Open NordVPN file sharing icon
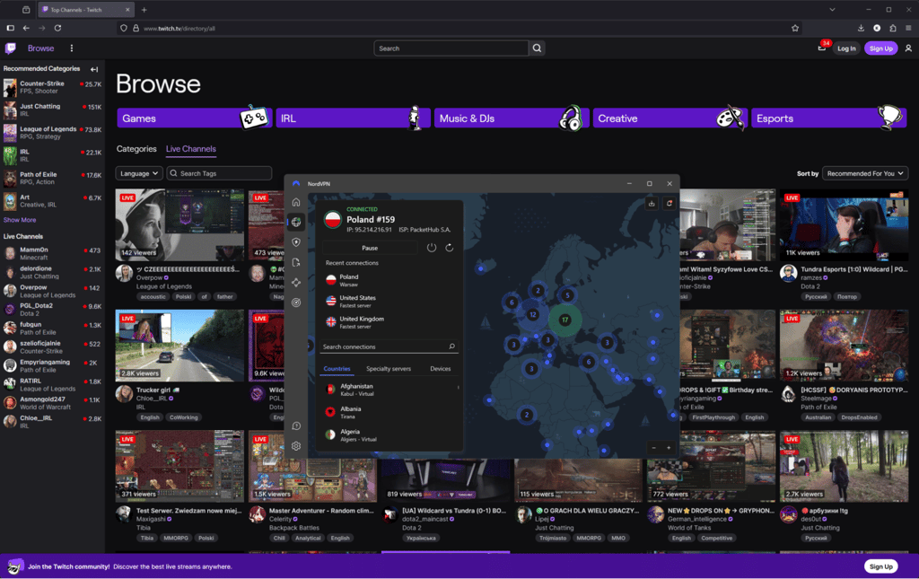This screenshot has height=579, width=919. coord(296,262)
